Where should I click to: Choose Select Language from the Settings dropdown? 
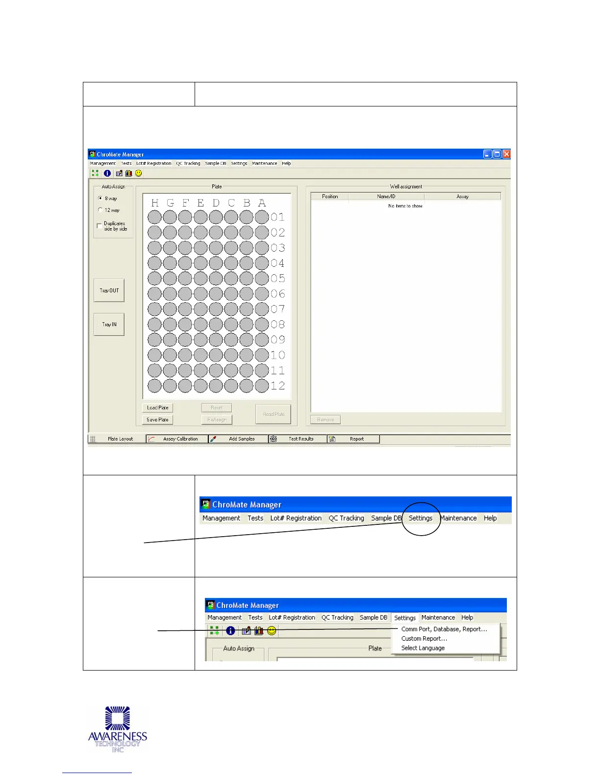coord(423,648)
